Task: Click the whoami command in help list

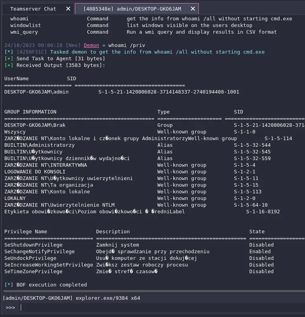Action: click(20, 19)
